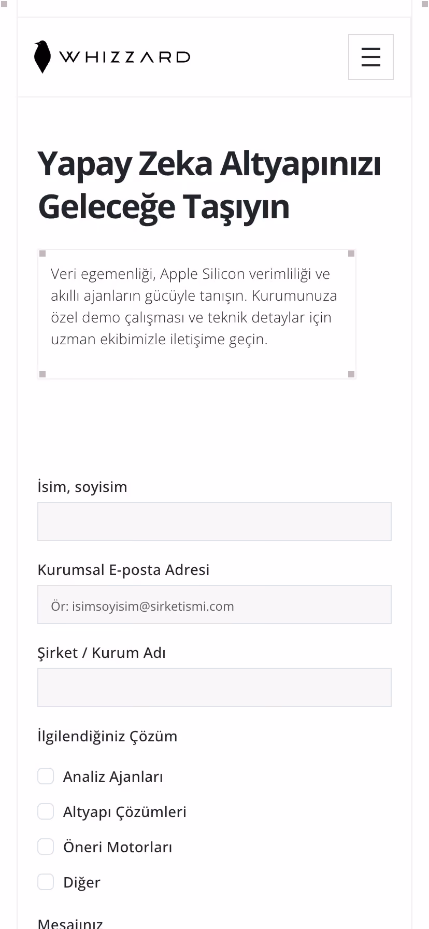
Task: Click the İsim, soyisim field label
Action: 82,487
